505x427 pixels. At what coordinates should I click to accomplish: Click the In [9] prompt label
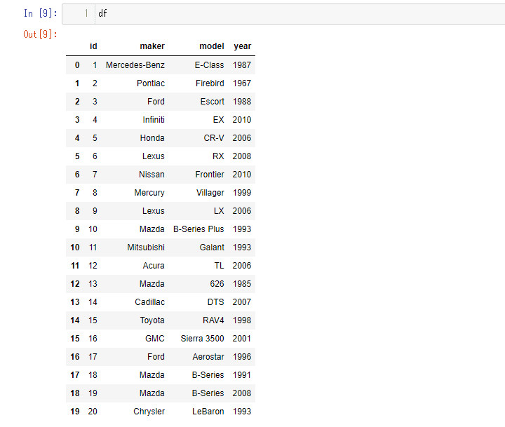coord(40,13)
